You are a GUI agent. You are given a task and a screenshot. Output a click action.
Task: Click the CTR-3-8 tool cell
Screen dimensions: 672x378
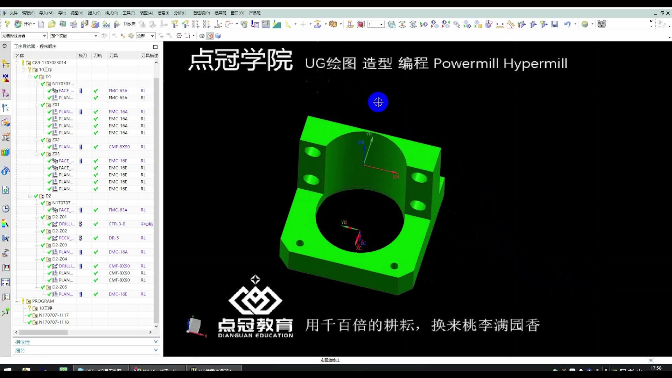117,224
